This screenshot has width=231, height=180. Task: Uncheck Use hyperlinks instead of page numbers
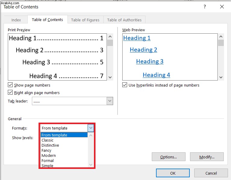coord(125,85)
